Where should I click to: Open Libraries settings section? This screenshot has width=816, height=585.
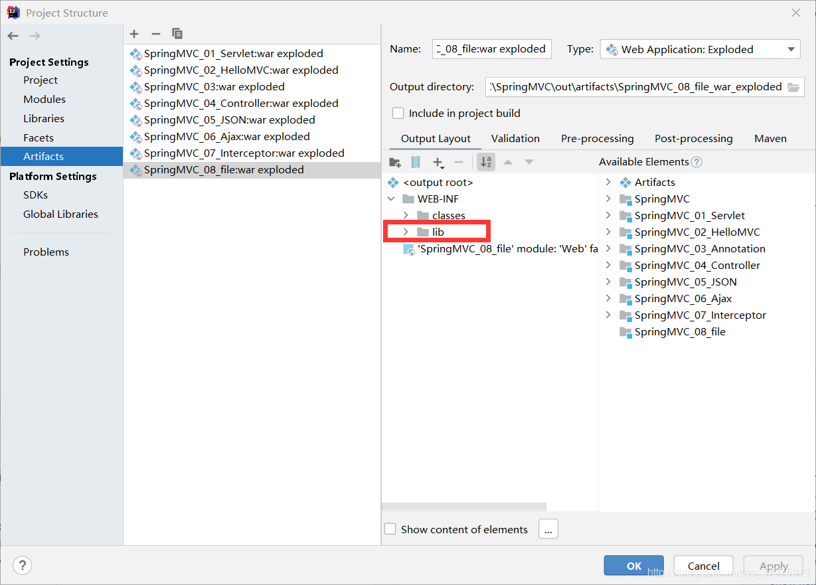[44, 119]
